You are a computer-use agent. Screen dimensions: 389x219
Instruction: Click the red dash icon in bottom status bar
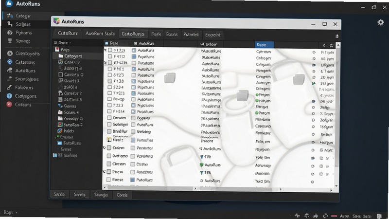pyautogui.click(x=334, y=216)
